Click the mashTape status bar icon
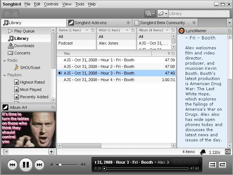Image resolution: width=233 pixels, height=175 pixels. click(x=203, y=152)
